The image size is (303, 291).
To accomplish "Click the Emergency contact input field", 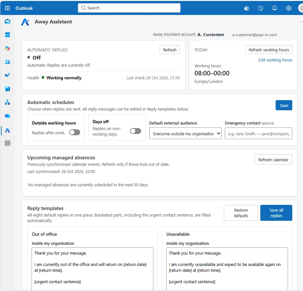I will tap(258, 133).
